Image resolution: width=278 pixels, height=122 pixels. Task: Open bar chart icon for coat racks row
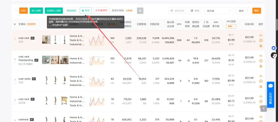261,76
